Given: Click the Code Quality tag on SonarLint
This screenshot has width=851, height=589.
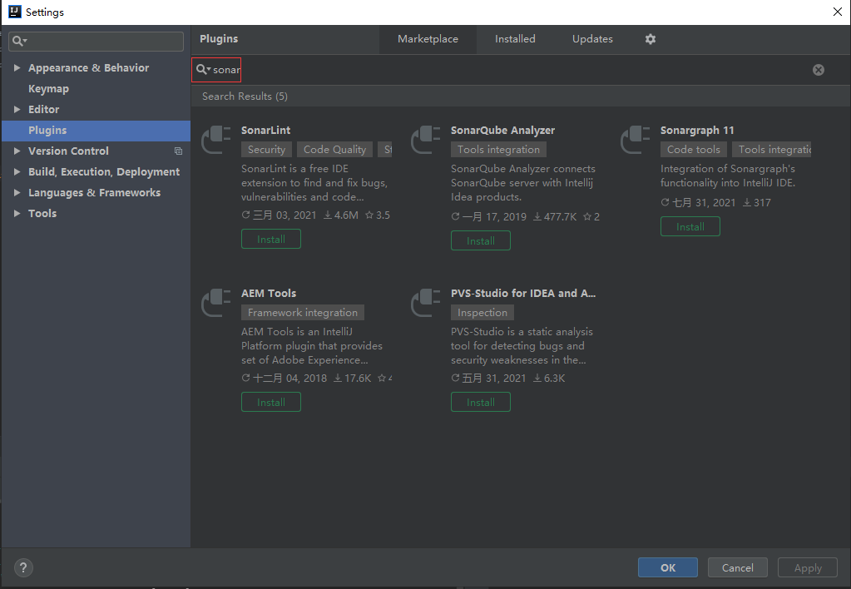Looking at the screenshot, I should click(335, 149).
